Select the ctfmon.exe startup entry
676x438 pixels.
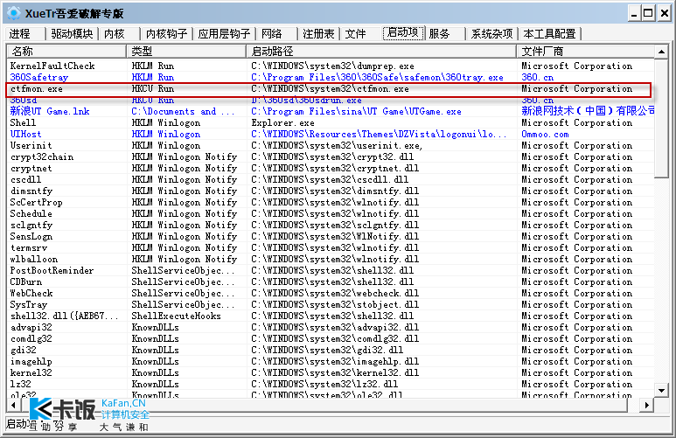[x=331, y=89]
